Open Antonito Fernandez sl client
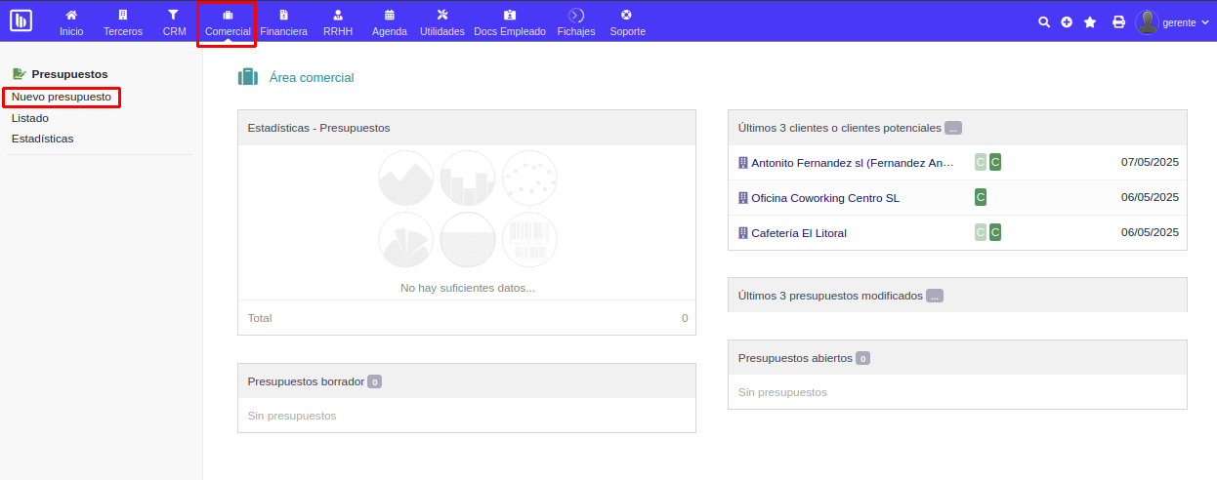This screenshot has width=1217, height=480. [853, 163]
